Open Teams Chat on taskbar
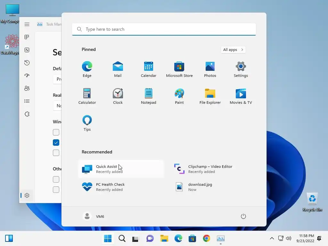The width and height of the screenshot is (328, 246). (150, 238)
